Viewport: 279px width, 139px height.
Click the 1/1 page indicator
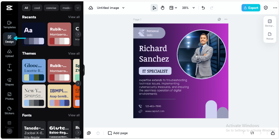pyautogui.click(x=252, y=133)
